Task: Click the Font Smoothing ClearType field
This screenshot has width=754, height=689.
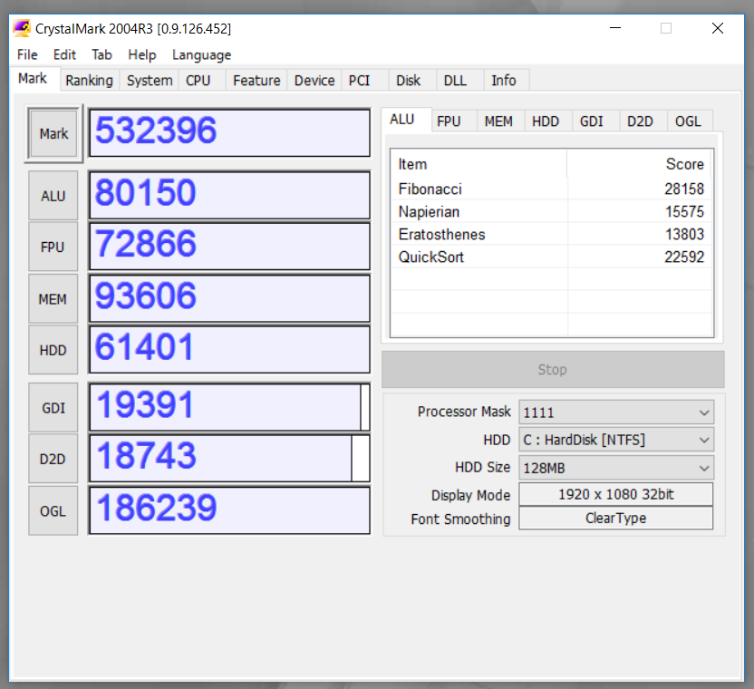Action: pyautogui.click(x=616, y=519)
